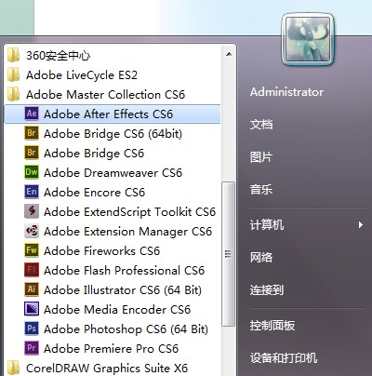
Task: Launch Adobe Flash Professional CS6 icon
Action: click(x=32, y=270)
